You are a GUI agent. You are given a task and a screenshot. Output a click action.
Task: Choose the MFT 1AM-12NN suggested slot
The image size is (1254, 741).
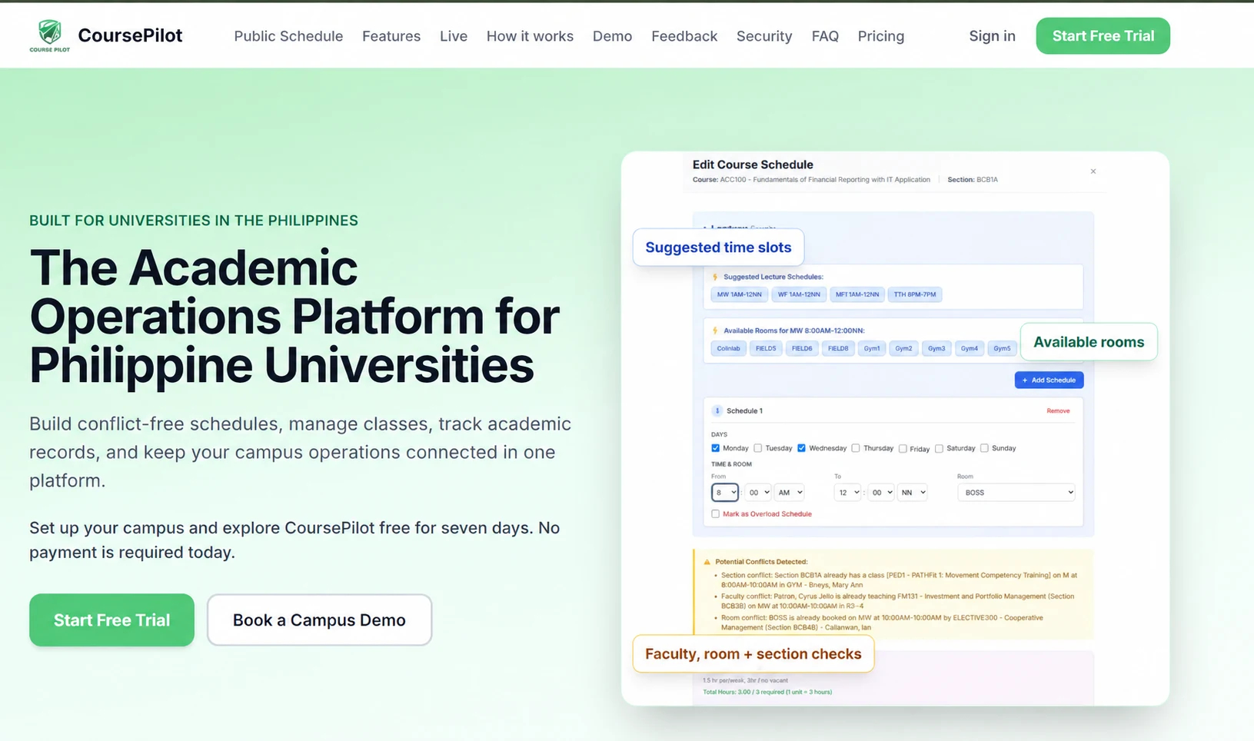point(857,294)
